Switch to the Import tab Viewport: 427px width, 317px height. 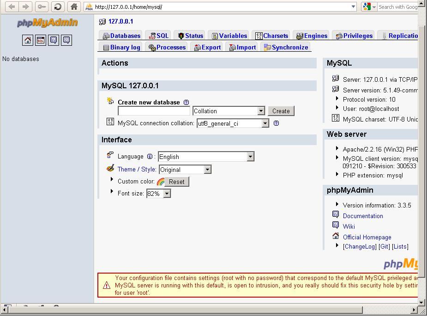point(242,47)
